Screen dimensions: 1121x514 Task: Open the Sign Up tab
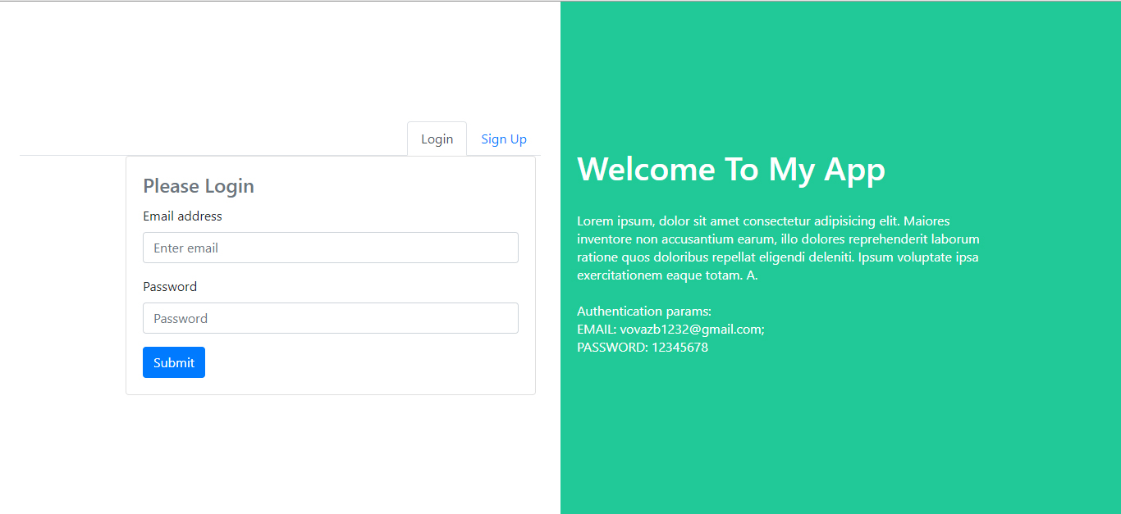point(504,139)
